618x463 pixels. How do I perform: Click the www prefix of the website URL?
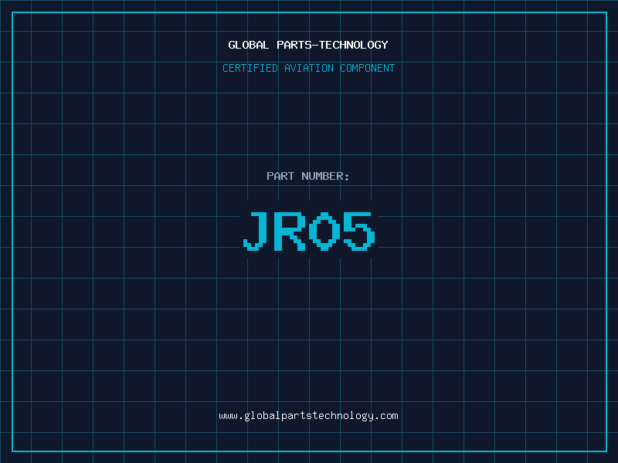pos(228,416)
